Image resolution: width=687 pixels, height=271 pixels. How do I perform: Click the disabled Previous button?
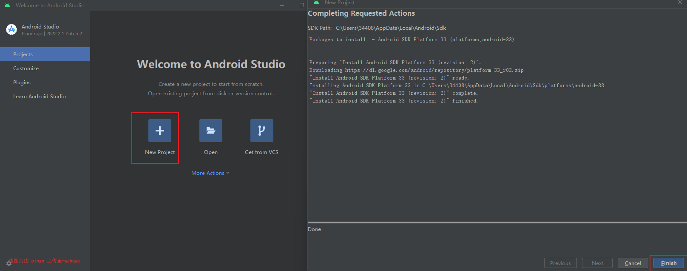coord(560,263)
